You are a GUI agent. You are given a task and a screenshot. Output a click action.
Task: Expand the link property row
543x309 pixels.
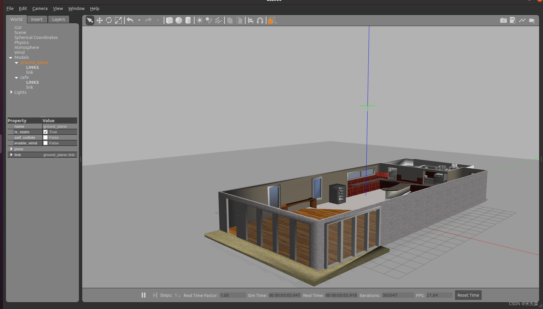pyautogui.click(x=11, y=155)
